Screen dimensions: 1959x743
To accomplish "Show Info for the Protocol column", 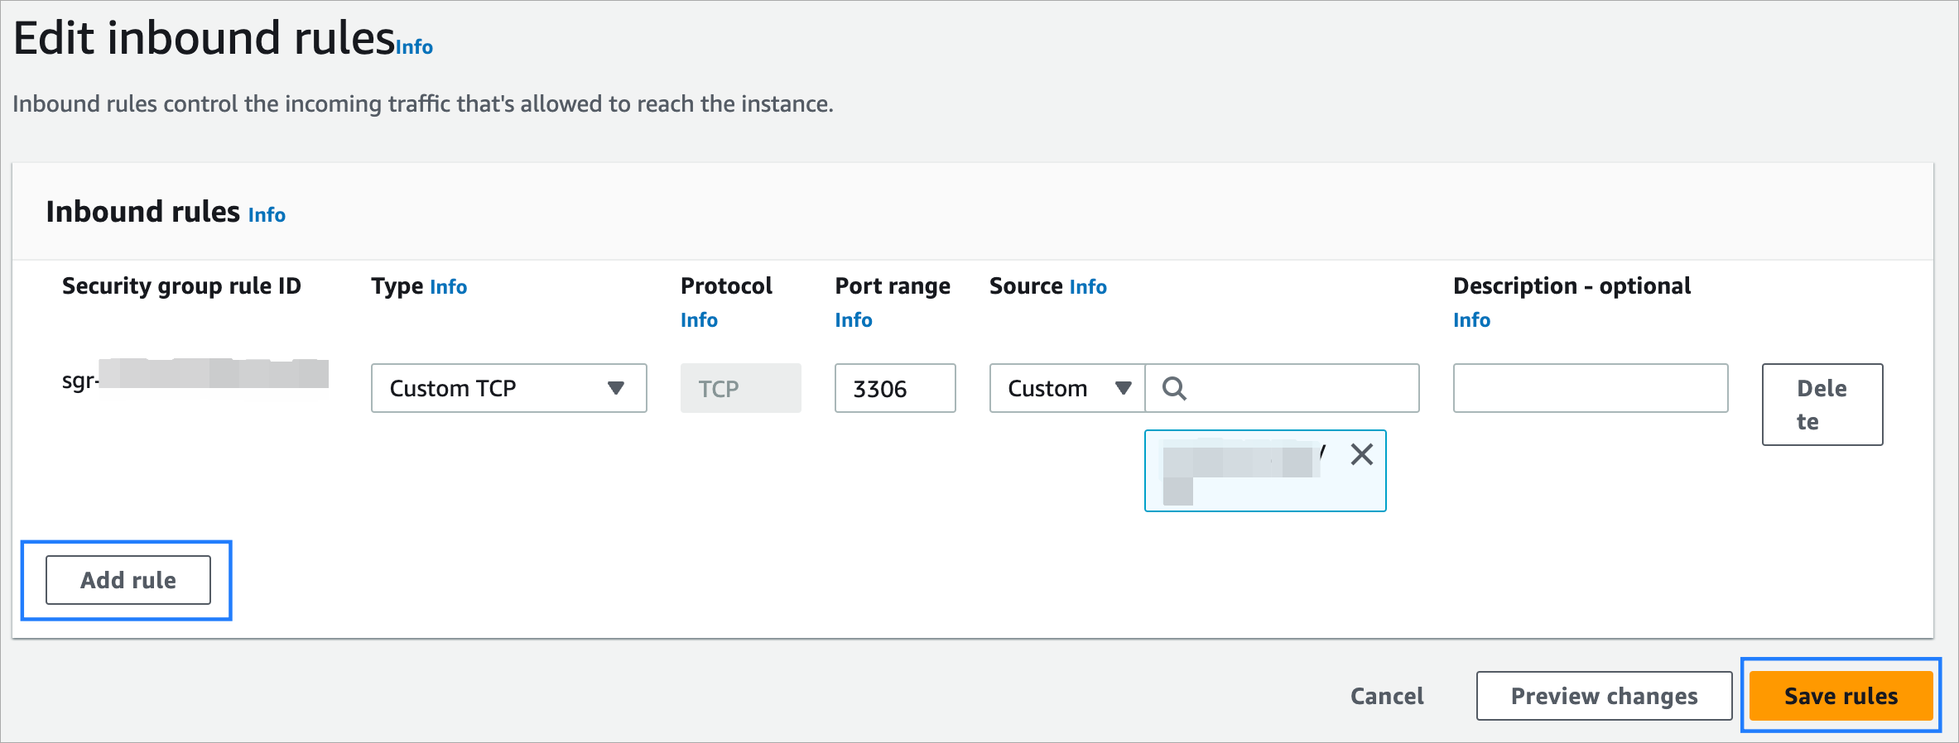I will 699,320.
